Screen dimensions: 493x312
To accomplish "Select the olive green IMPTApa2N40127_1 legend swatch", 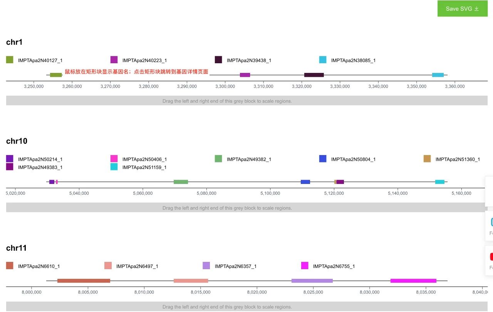I will 10,60.
